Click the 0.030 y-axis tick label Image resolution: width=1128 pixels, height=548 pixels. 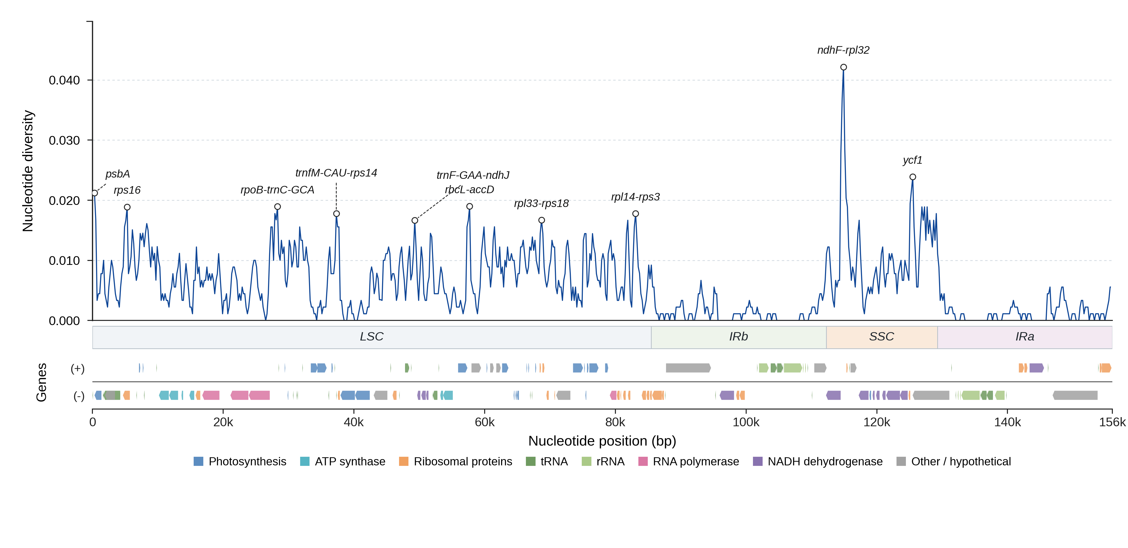pos(64,141)
